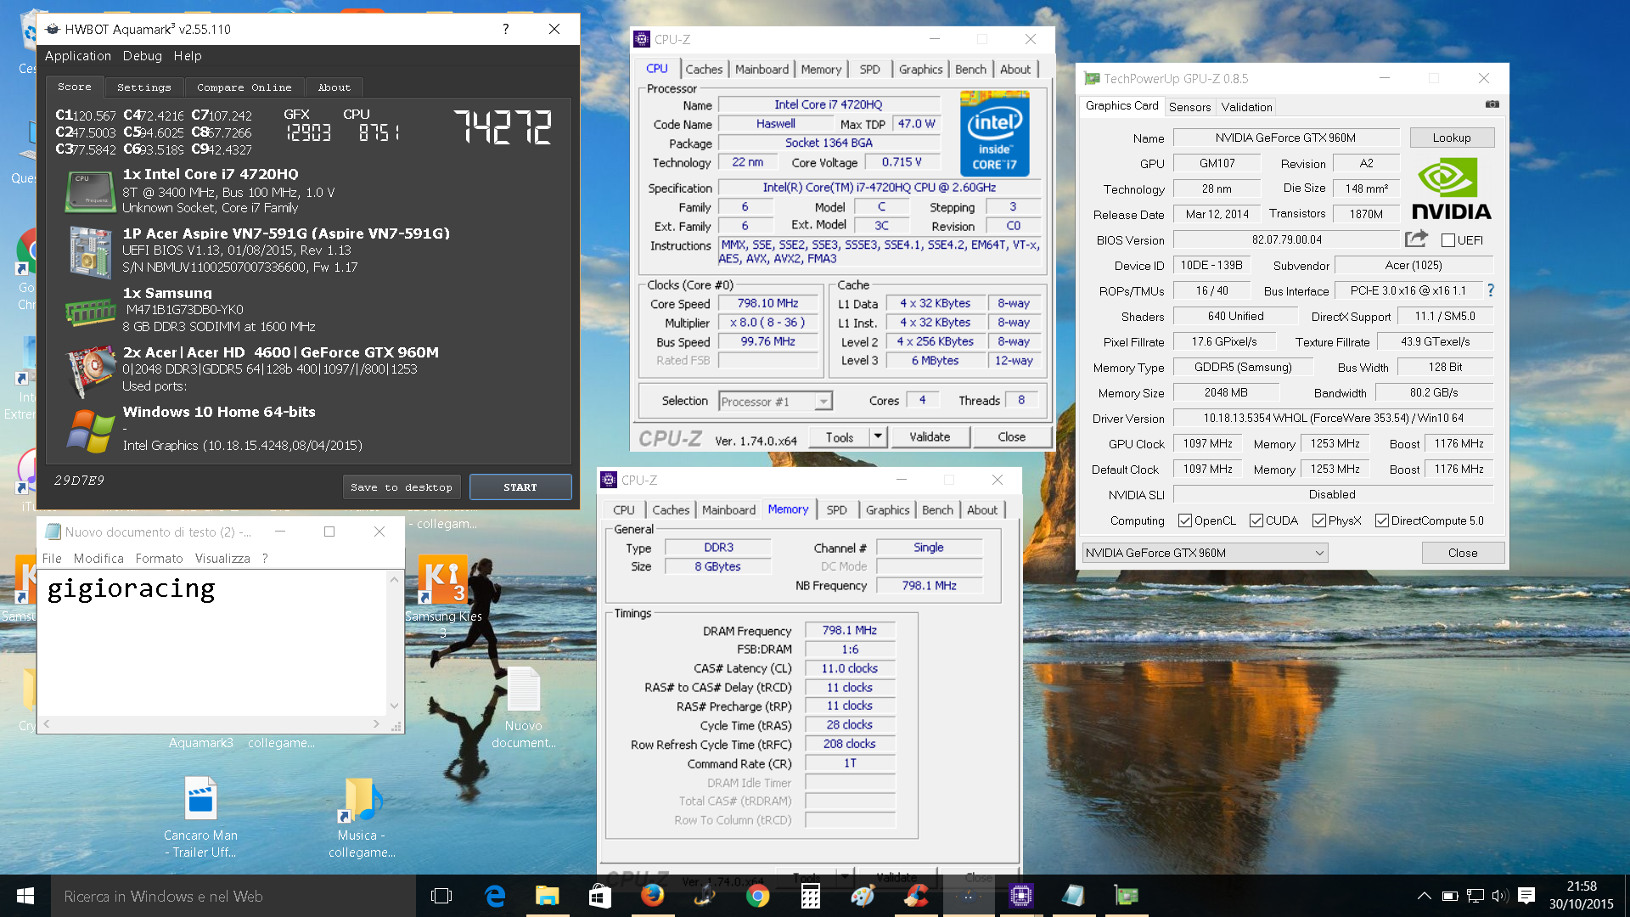
Task: Toggle the DirectCompute 5.0 checkbox
Action: 1382,520
